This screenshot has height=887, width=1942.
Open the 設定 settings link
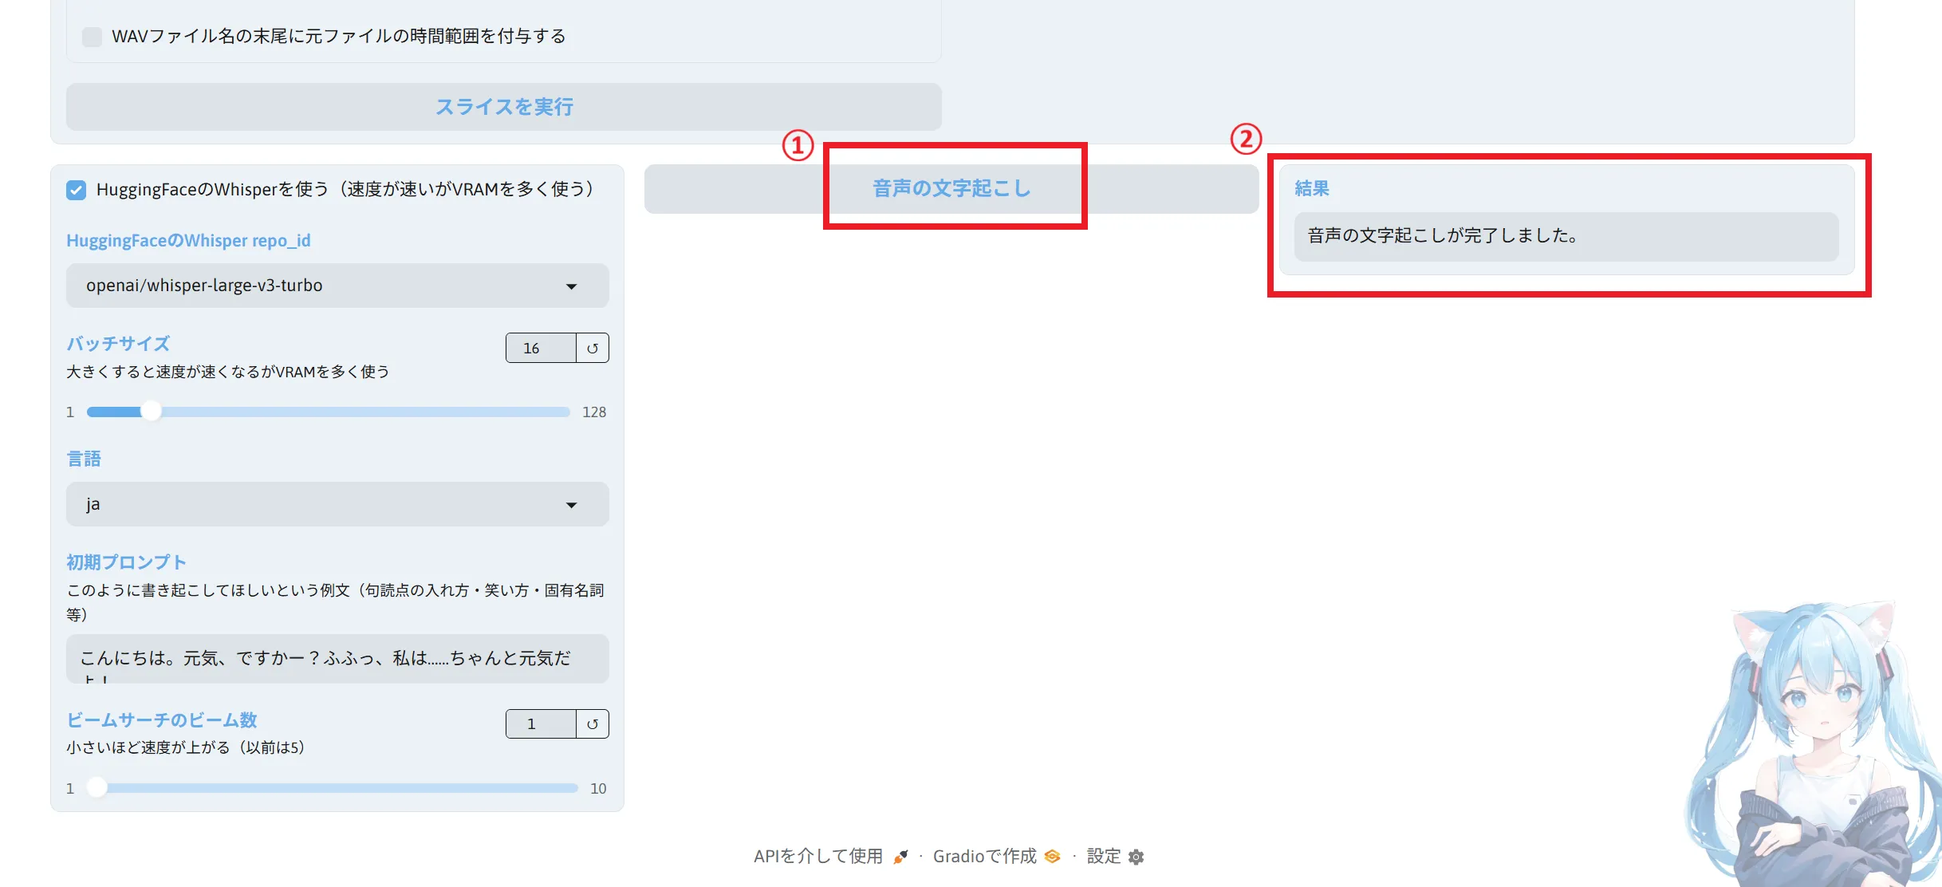coord(1104,857)
